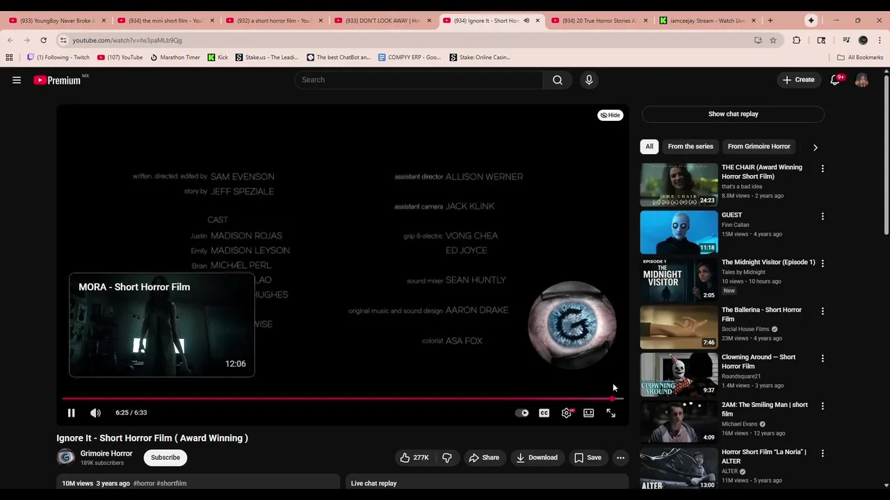This screenshot has width=890, height=500.
Task: Switch to the iamceejay Stream tab
Action: (x=706, y=20)
